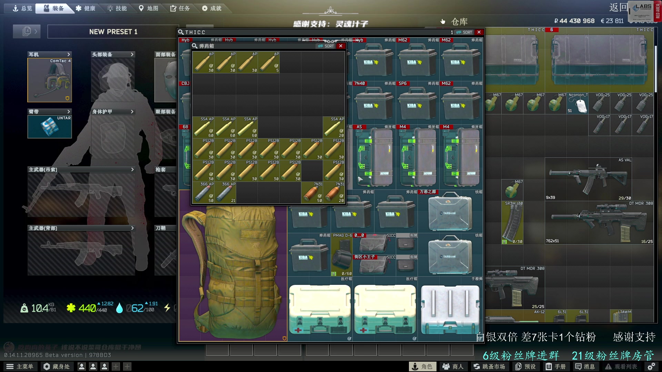Open the 街区小王子 tagged SICC case
662x372 pixels.
374,266
